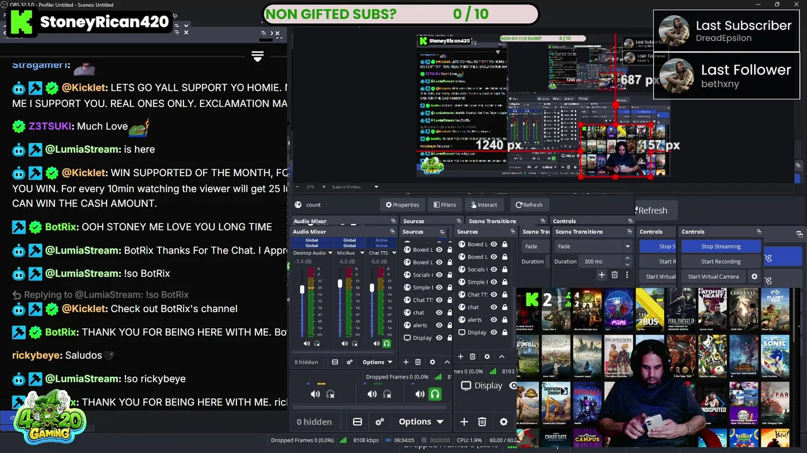Hide alerts source in Sources beside Audio Mixer
807x453 pixels.
click(x=439, y=325)
